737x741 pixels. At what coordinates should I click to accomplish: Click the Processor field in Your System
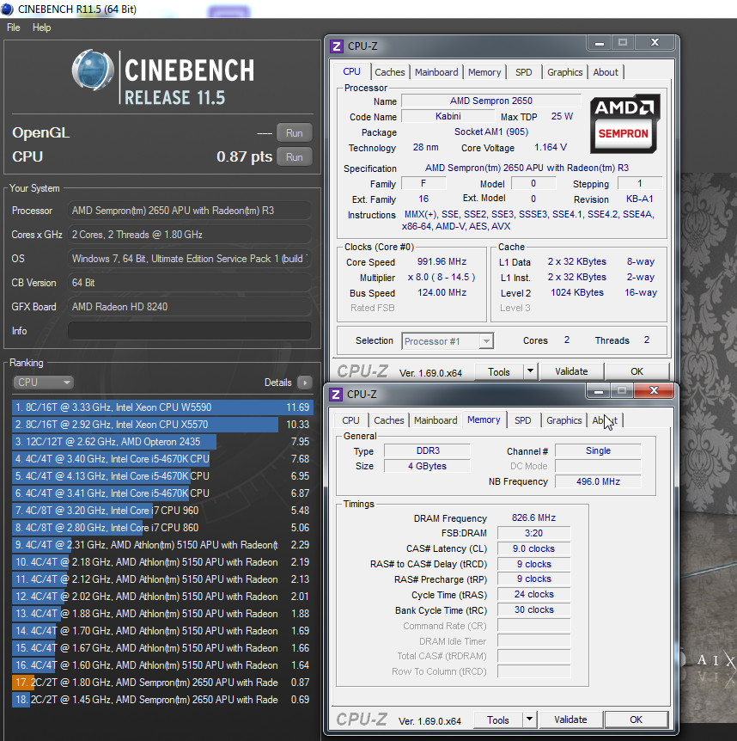tap(190, 211)
